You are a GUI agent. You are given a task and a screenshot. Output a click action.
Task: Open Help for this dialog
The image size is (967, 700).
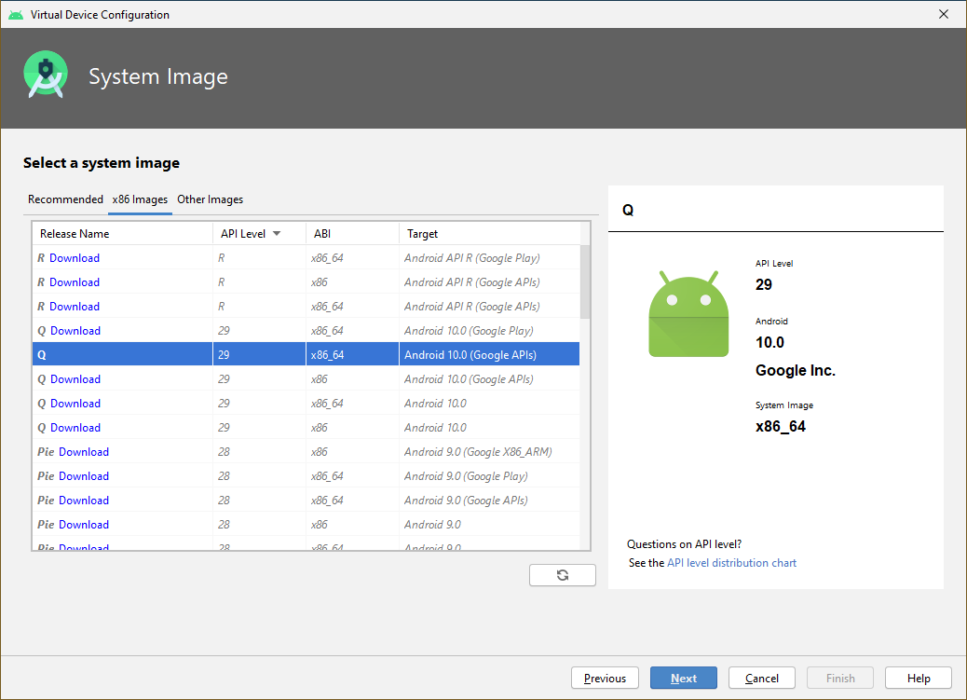click(919, 678)
